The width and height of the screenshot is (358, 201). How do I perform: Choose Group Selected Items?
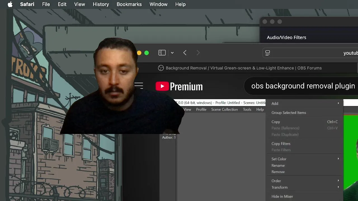pyautogui.click(x=304, y=113)
